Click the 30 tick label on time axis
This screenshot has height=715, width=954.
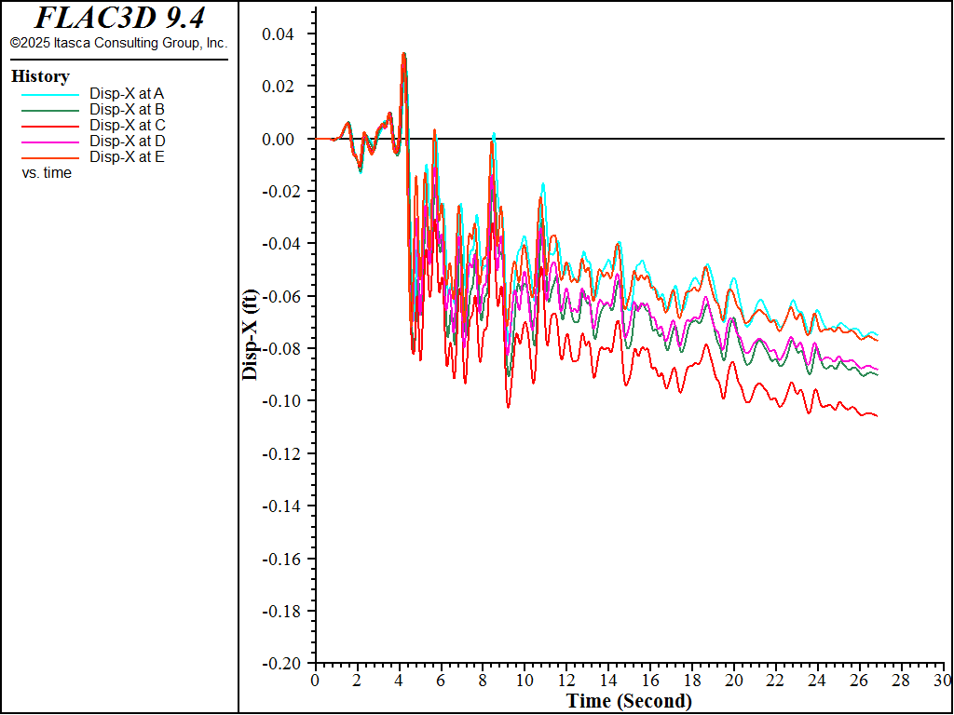pyautogui.click(x=944, y=681)
